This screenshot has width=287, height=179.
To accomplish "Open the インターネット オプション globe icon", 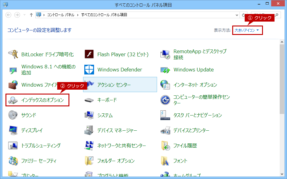I will 165,85.
